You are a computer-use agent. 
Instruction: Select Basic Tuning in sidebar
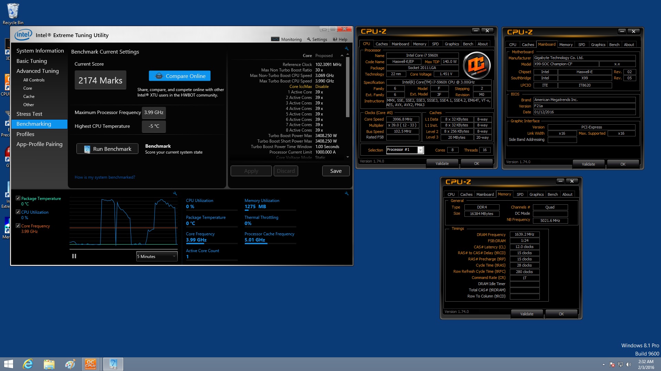click(32, 61)
